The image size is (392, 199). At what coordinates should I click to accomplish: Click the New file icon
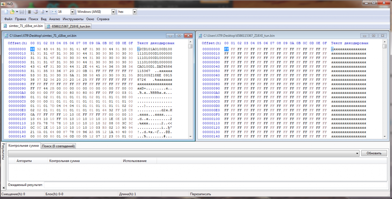click(x=6, y=12)
